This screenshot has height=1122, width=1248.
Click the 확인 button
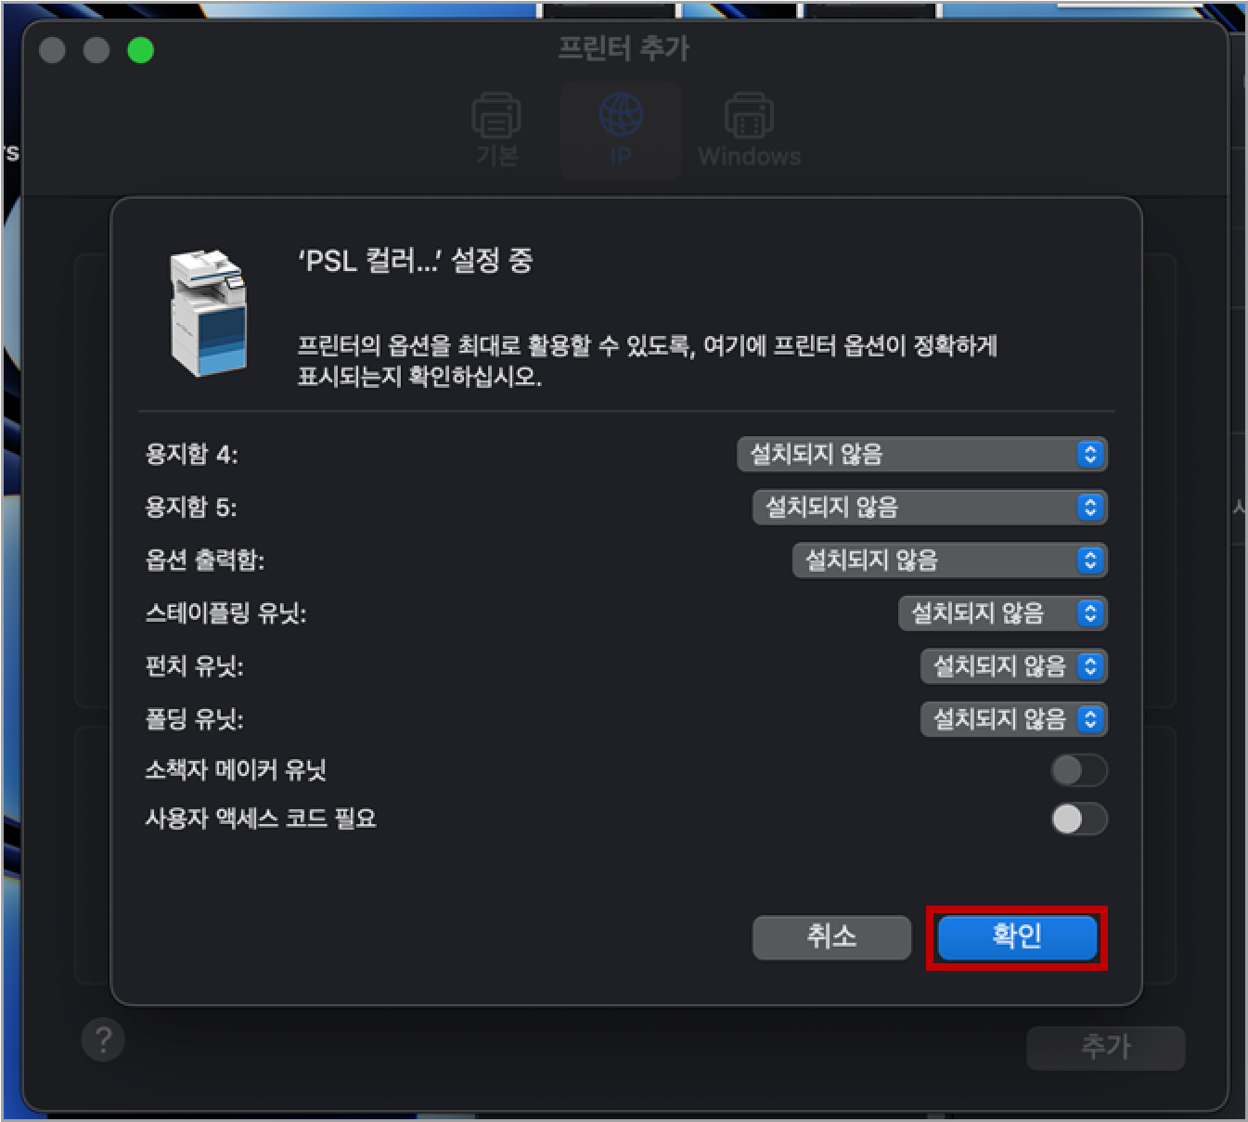tap(1017, 937)
